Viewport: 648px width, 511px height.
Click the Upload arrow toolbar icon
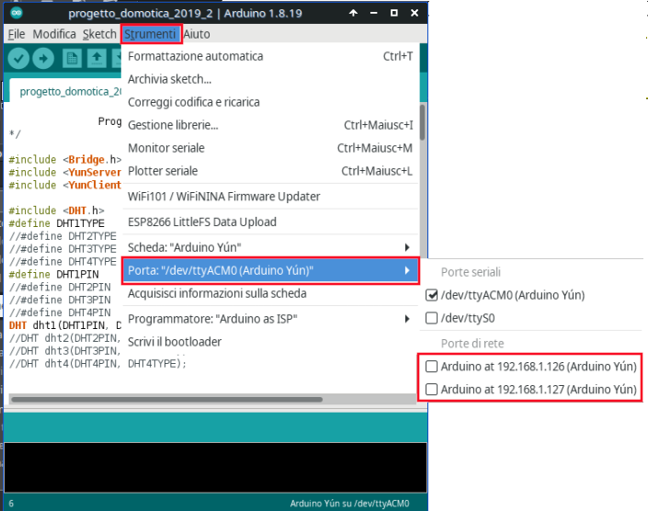tap(42, 58)
